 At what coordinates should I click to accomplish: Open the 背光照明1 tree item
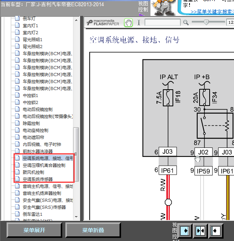tap(32, 40)
